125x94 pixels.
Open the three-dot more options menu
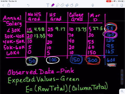point(117,5)
